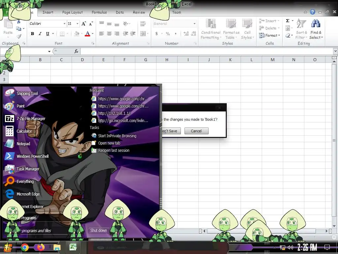338x254 pixels.
Task: Click Align Text Right icon
Action: [x=117, y=34]
